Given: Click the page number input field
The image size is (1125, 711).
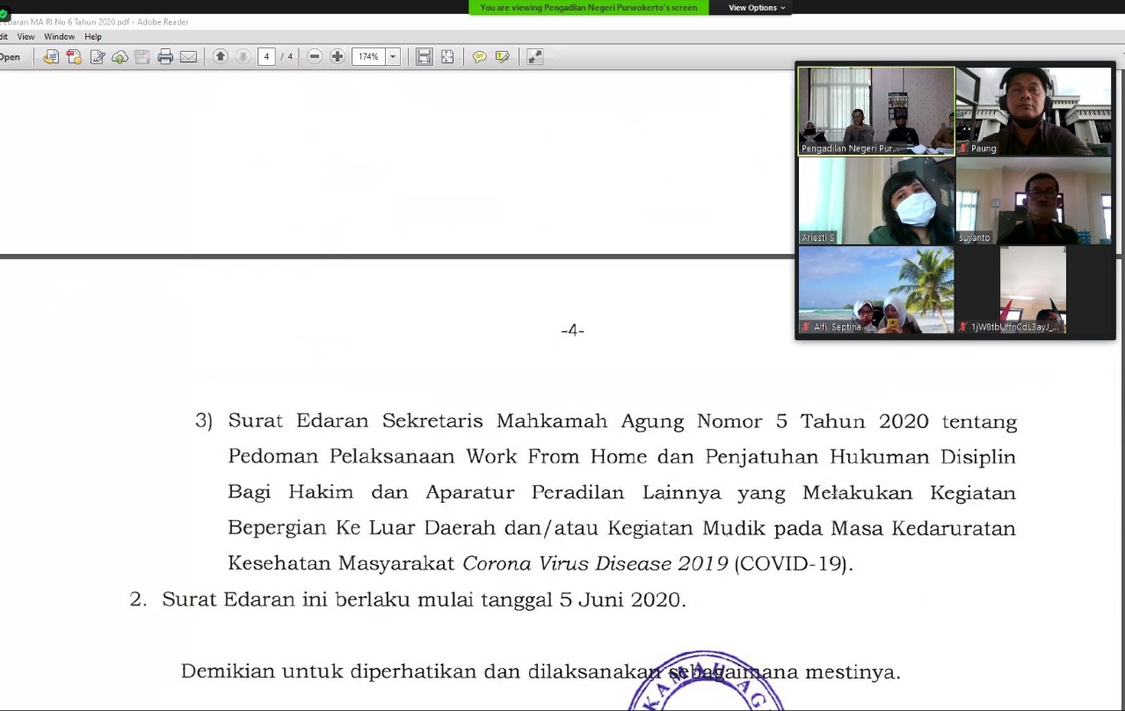Looking at the screenshot, I should click(267, 56).
